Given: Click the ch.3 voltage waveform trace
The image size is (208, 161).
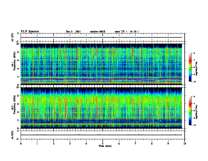Looking at the screenshot, I should (101, 135).
